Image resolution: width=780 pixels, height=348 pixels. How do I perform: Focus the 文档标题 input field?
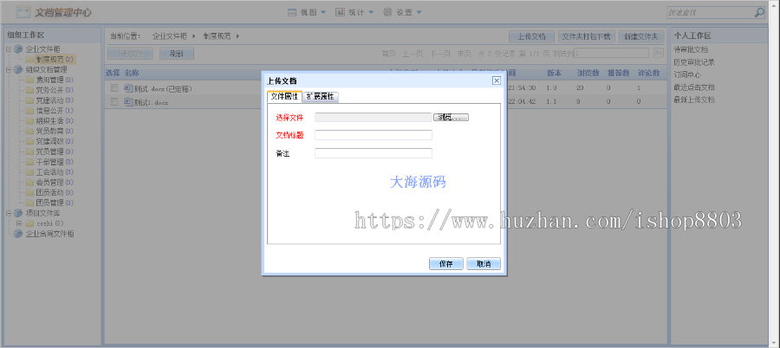point(373,135)
